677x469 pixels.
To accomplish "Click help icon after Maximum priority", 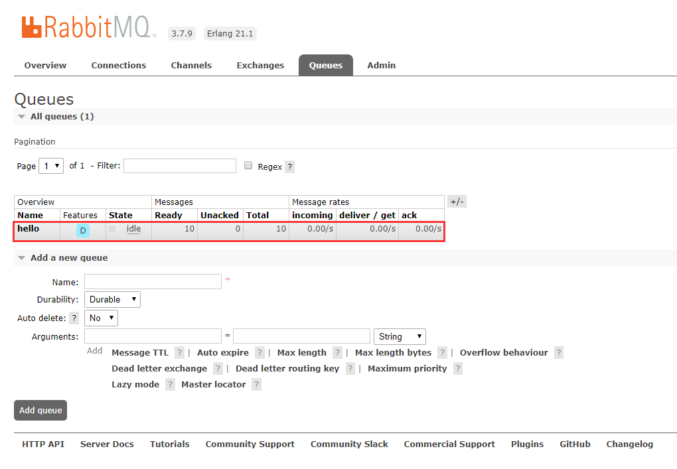I will click(458, 368).
